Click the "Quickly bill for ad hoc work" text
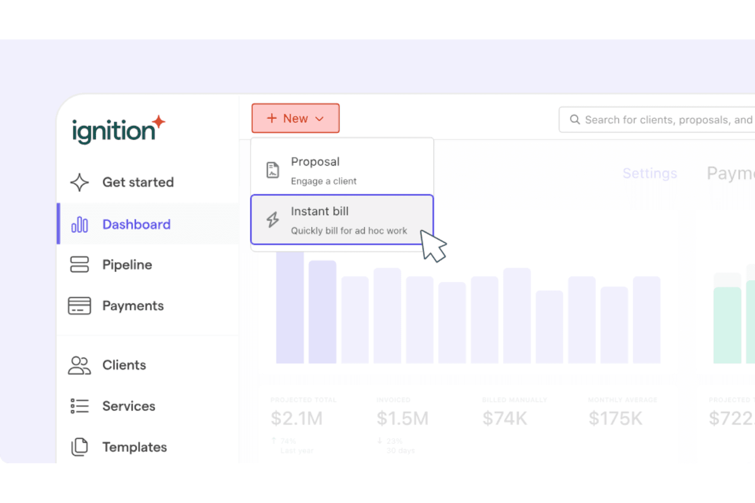Viewport: 755px width, 503px height. (349, 230)
